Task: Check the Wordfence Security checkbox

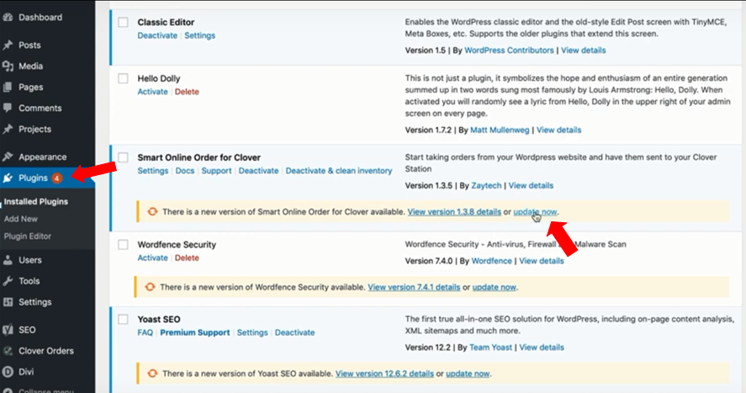Action: coord(124,245)
